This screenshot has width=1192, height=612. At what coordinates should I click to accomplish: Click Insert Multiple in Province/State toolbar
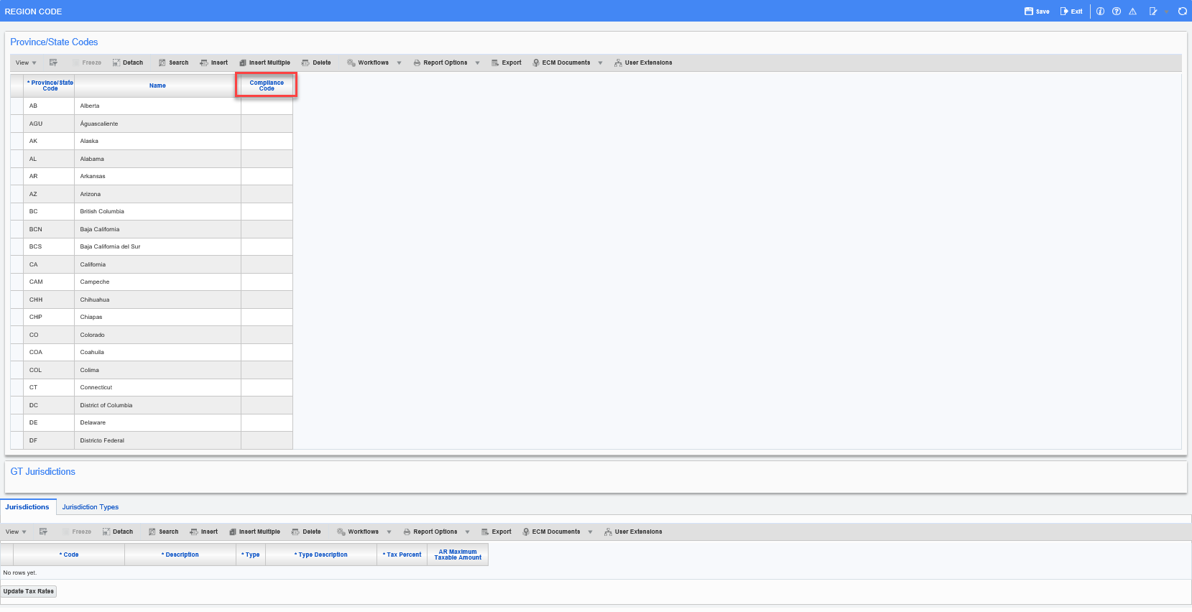(264, 62)
